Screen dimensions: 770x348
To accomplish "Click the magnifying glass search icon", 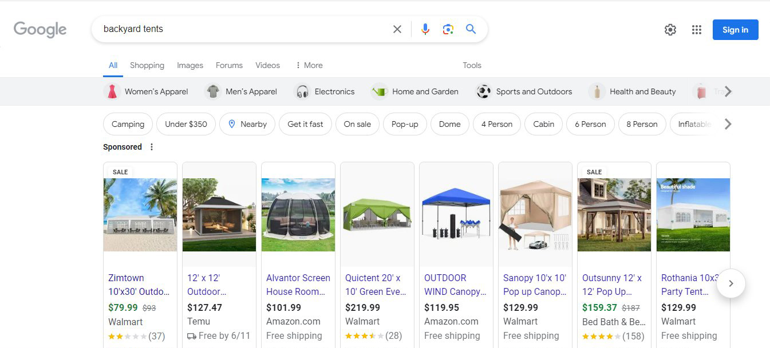I will 471,29.
